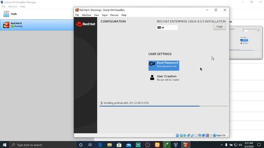Open User Creation settings

164,78
